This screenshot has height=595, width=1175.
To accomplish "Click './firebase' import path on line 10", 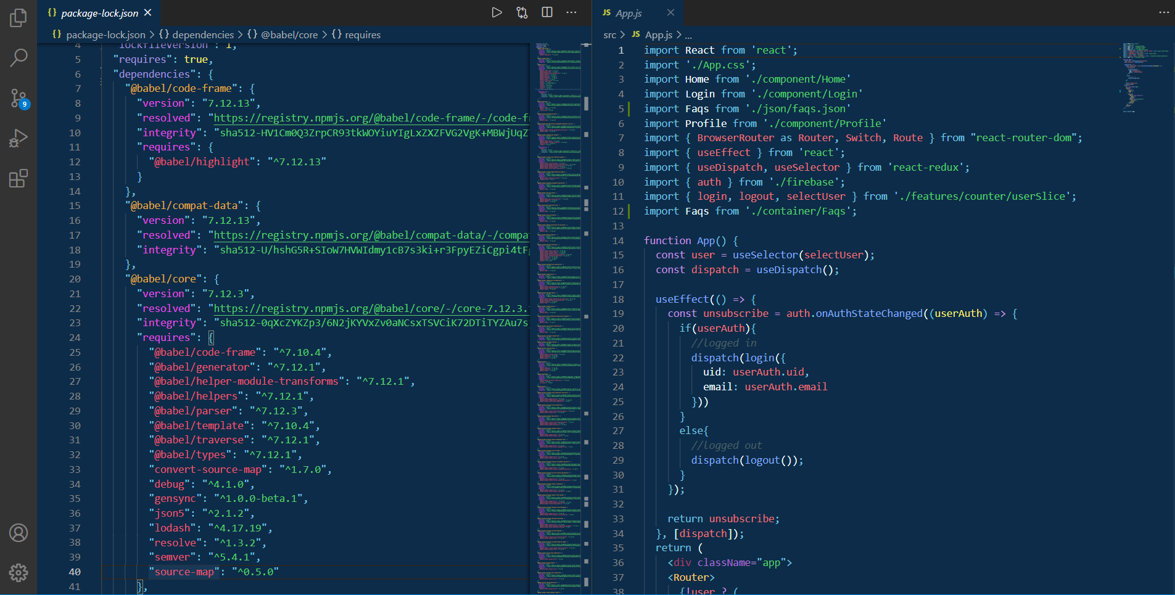I will (804, 182).
